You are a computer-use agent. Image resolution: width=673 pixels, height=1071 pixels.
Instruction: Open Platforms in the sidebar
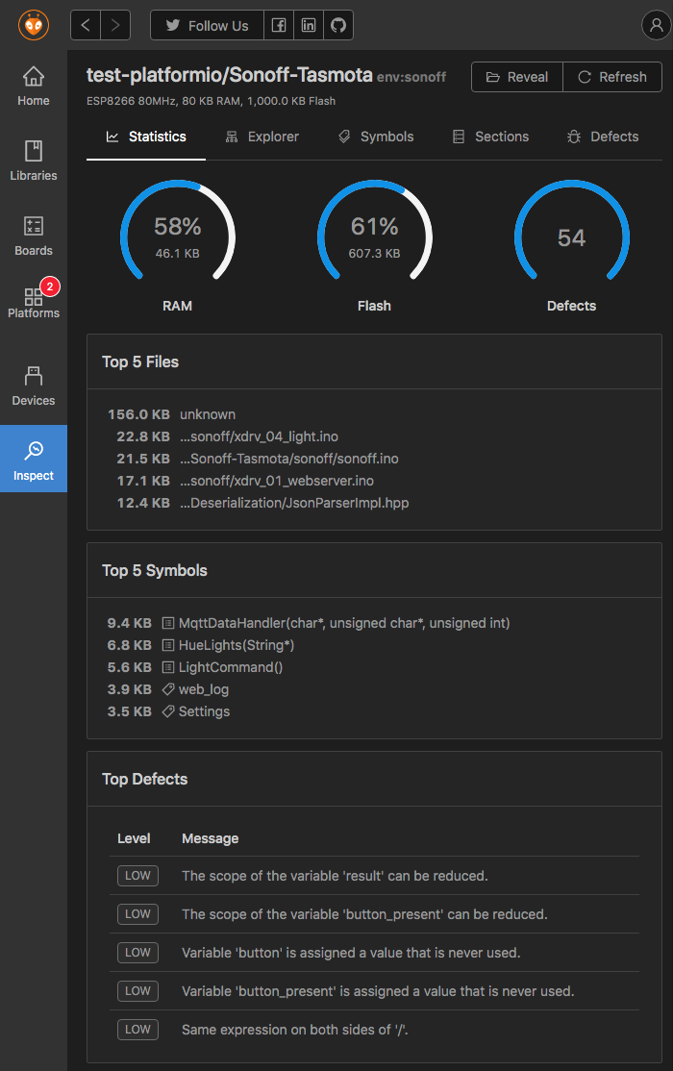34,301
